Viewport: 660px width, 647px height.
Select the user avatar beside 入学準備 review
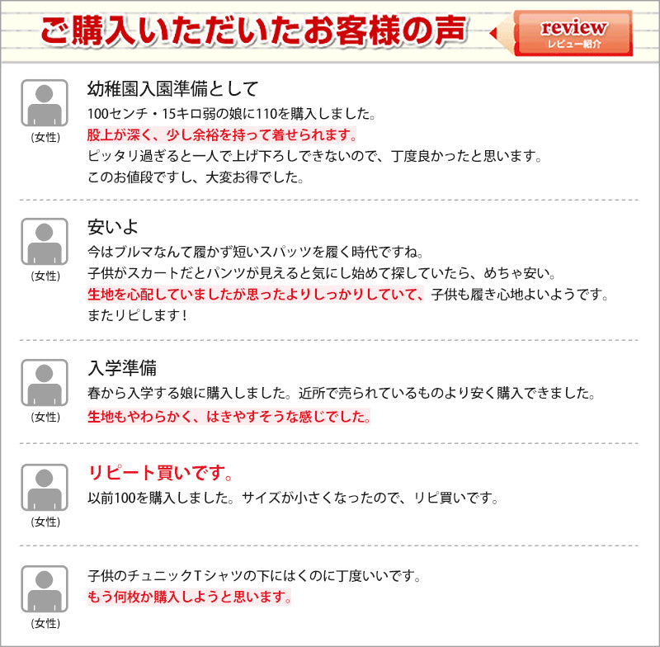pyautogui.click(x=45, y=383)
